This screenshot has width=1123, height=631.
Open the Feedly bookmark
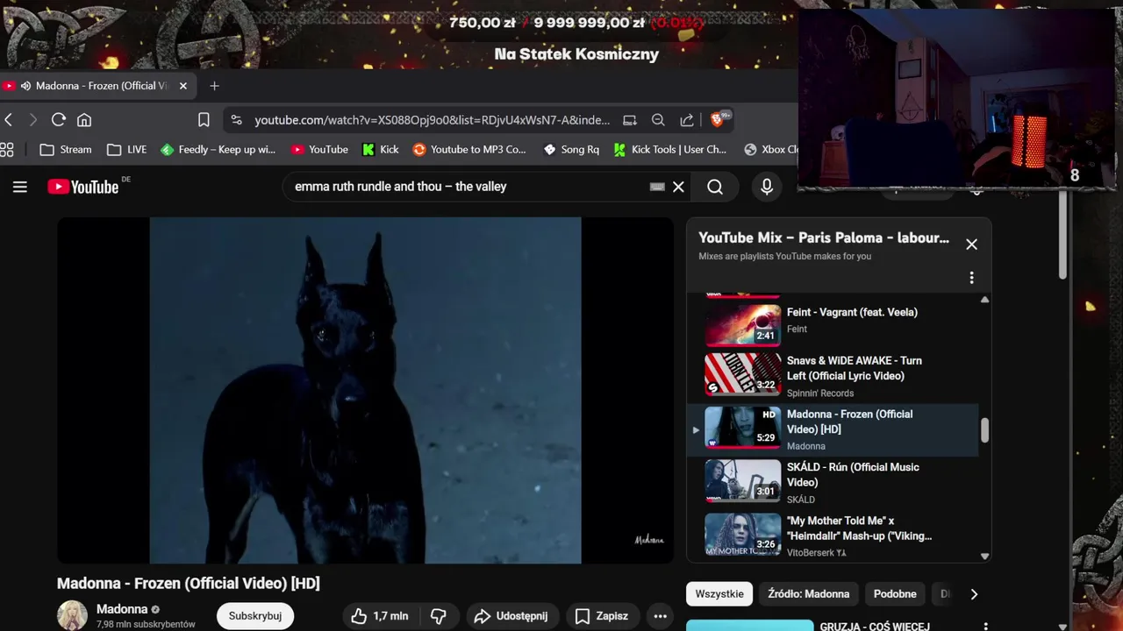pyautogui.click(x=218, y=150)
